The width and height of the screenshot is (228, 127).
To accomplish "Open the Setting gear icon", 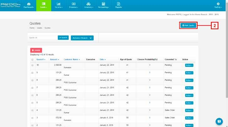I will coord(218,4).
